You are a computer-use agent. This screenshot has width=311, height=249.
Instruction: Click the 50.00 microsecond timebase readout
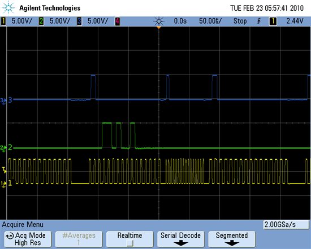[210, 21]
